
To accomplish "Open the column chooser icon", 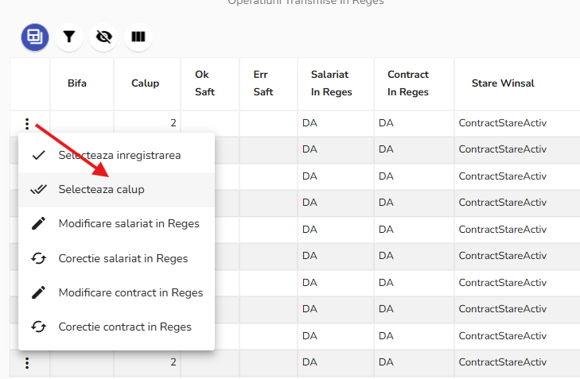I will pos(138,37).
